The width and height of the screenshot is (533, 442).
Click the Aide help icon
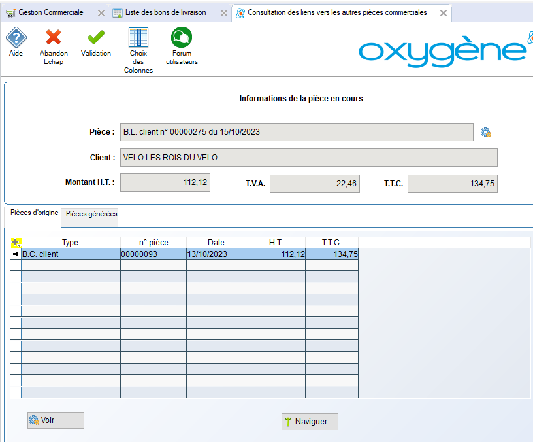point(16,38)
